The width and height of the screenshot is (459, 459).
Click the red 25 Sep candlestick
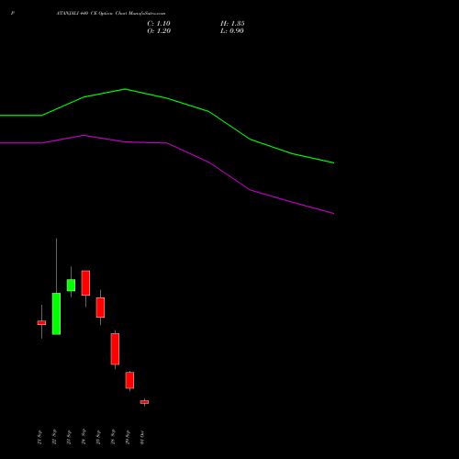point(100,308)
